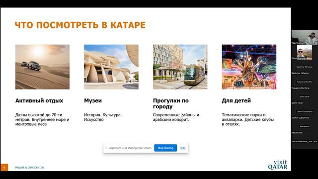Viewport: 318px width, 179px height.
Task: Click the Abdurashid participant tile
Action: (x=305, y=127)
